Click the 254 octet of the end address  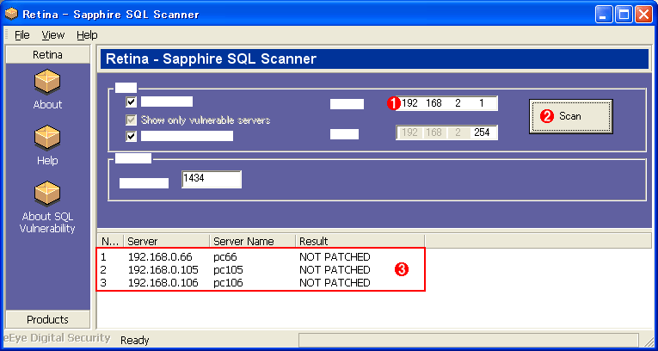click(x=482, y=132)
